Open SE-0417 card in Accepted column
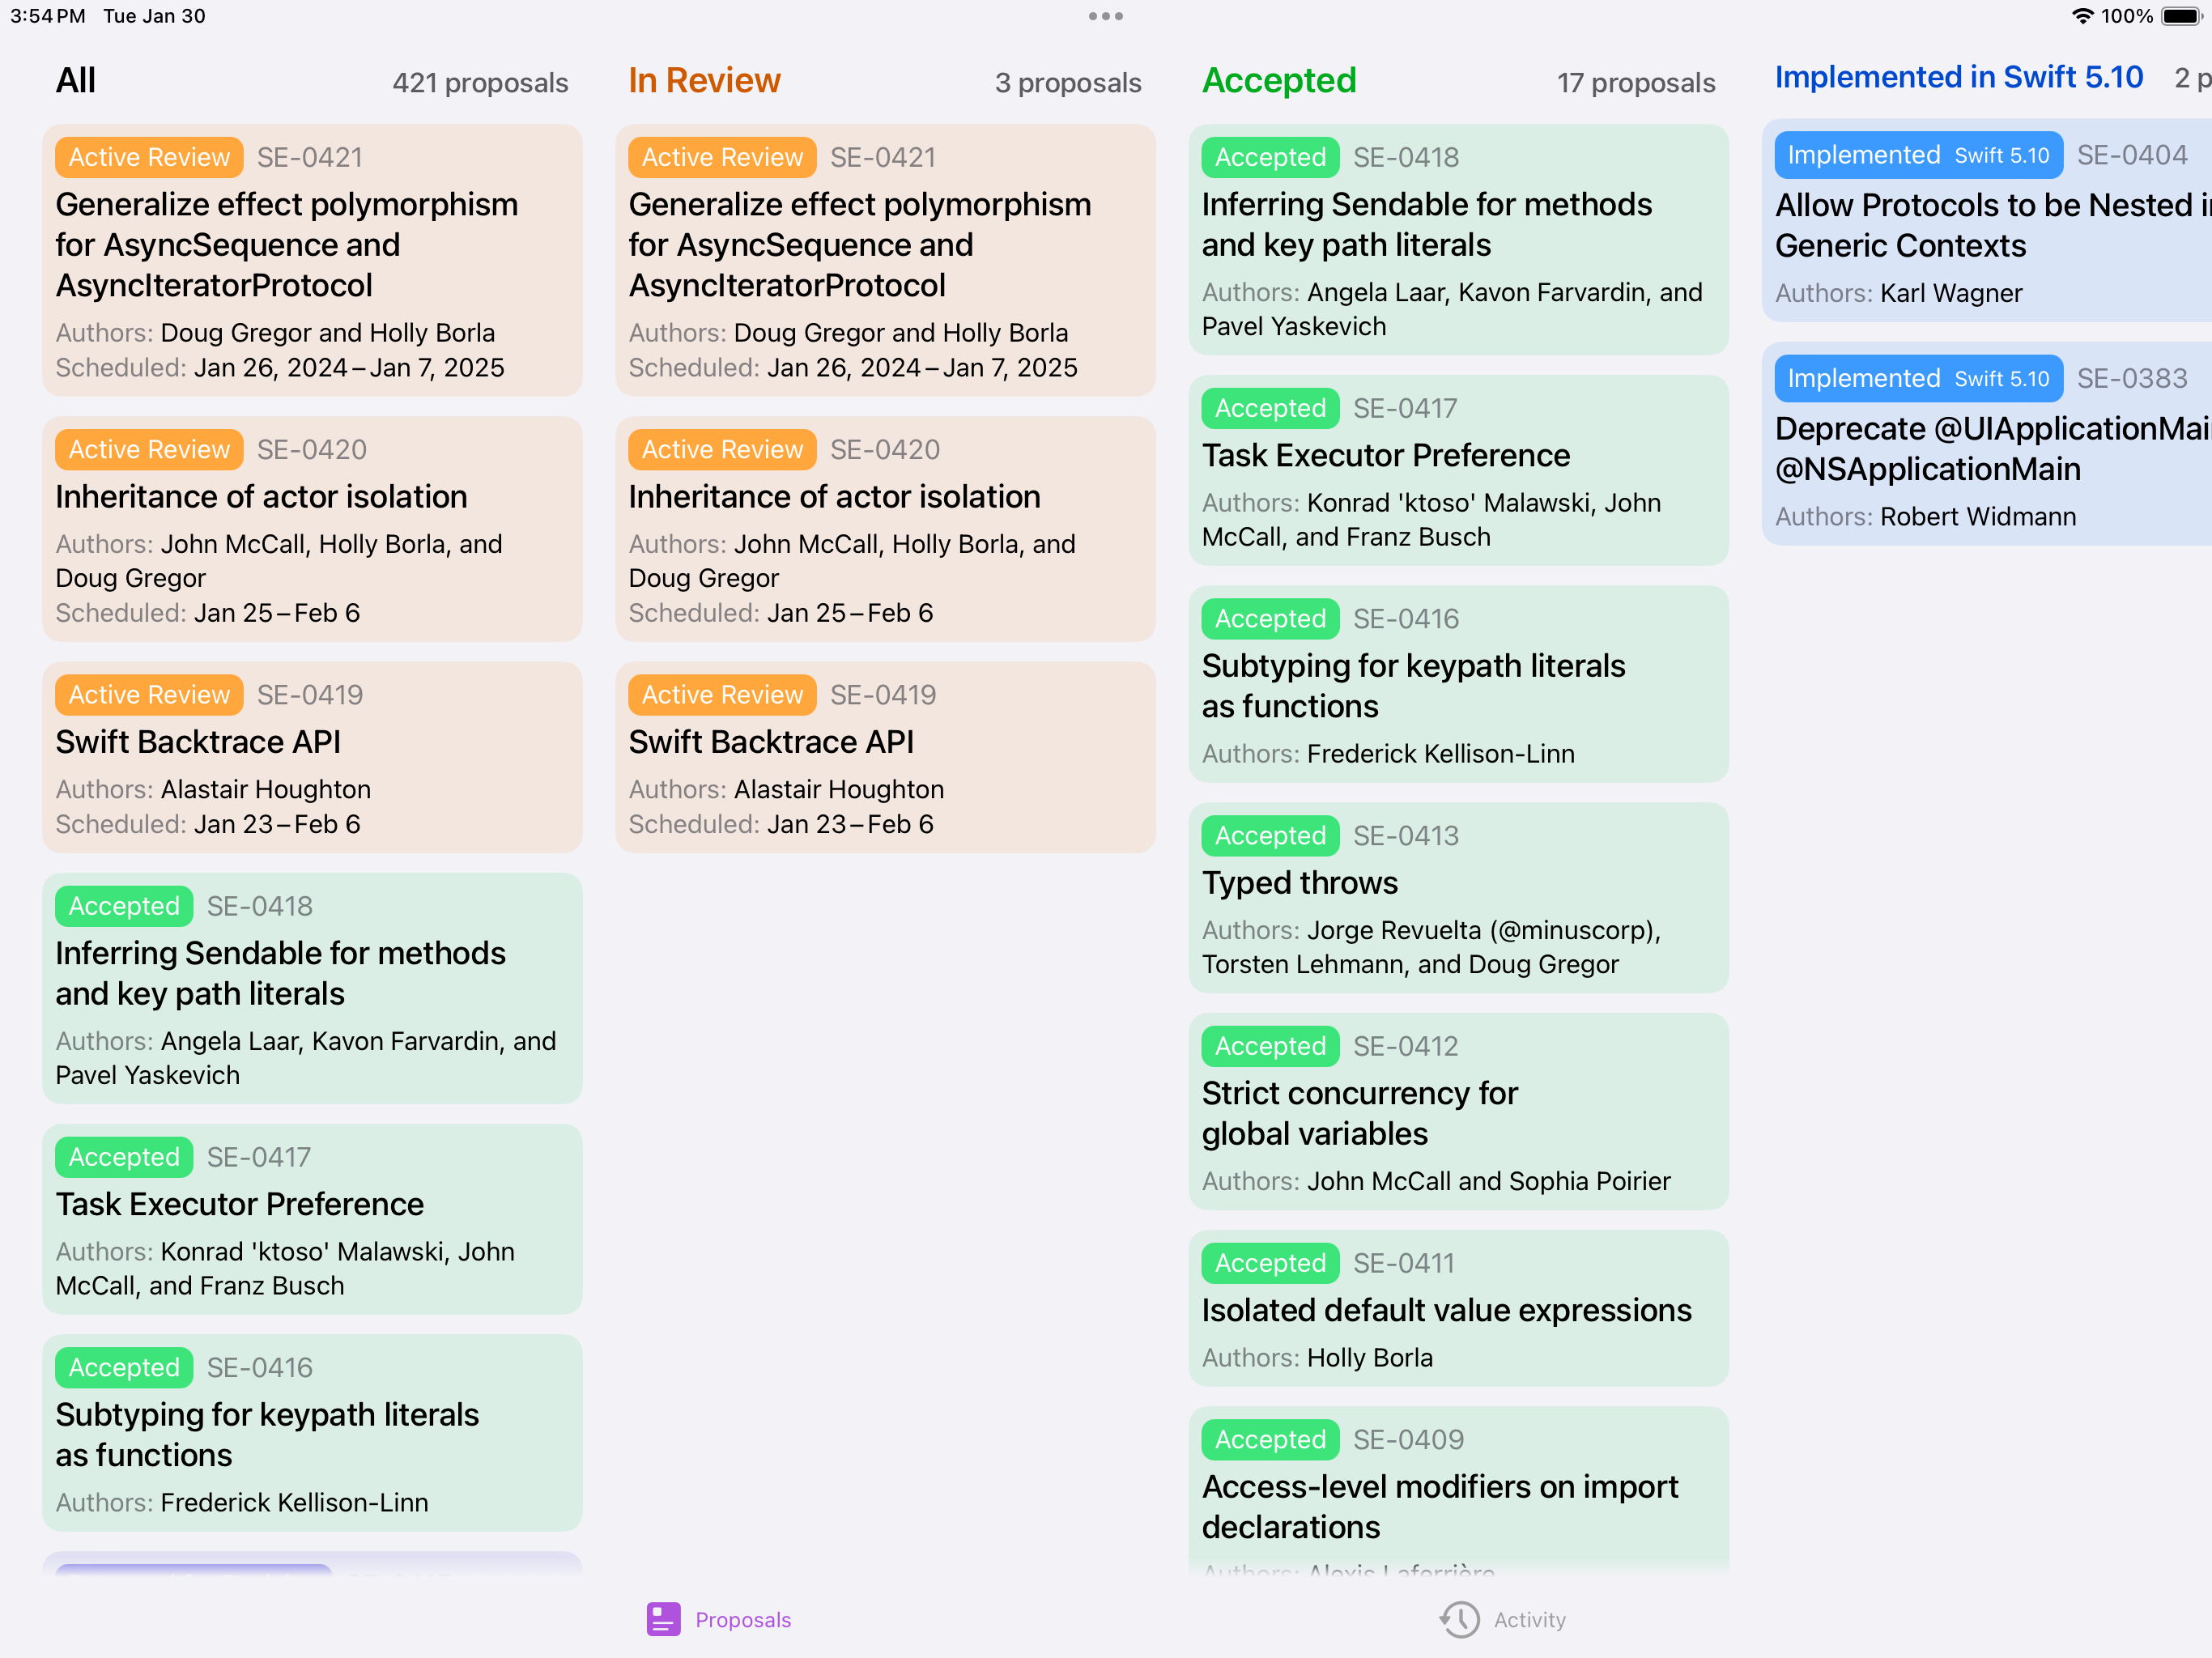The image size is (2212, 1658). point(1458,470)
